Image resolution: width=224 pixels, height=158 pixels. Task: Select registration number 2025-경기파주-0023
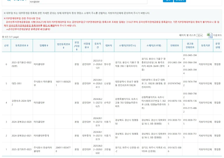click(21, 149)
